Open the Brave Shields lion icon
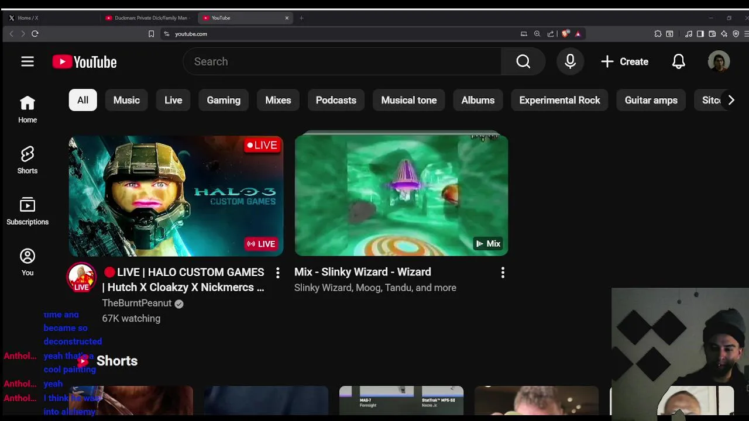 pos(565,34)
